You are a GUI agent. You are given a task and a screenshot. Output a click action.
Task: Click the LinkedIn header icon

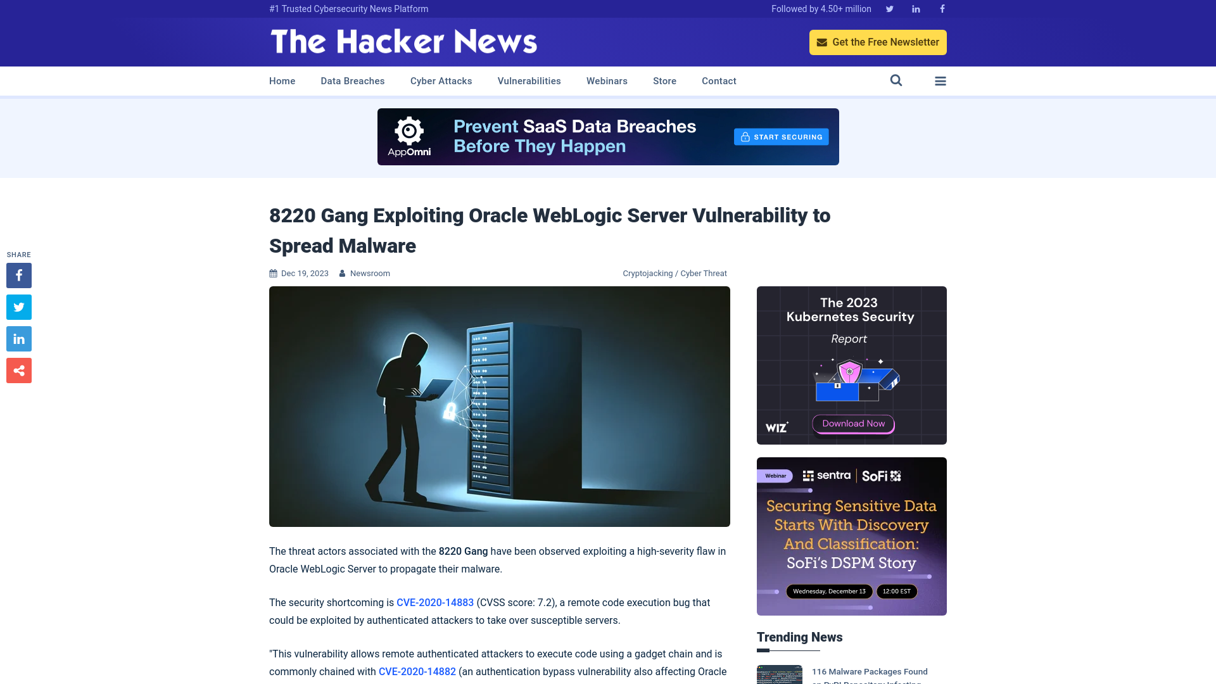coord(915,8)
